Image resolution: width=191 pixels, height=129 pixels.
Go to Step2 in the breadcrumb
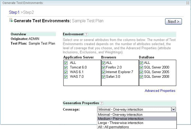tap(28, 12)
